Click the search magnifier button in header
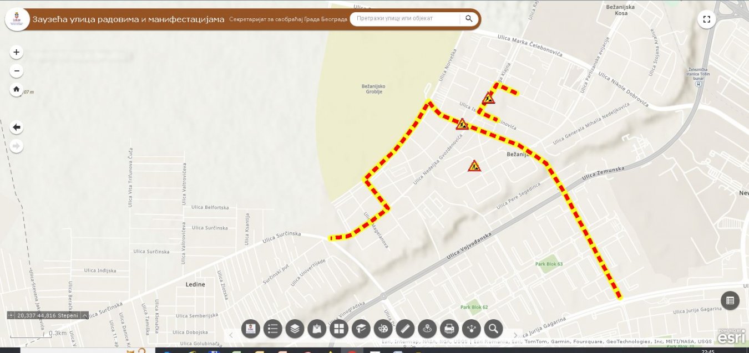The image size is (749, 353). tap(469, 19)
